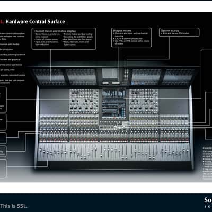The height and width of the screenshot is (212, 212).
Task: Click the "Hardware Control Surface" heading
Action: click(x=35, y=22)
